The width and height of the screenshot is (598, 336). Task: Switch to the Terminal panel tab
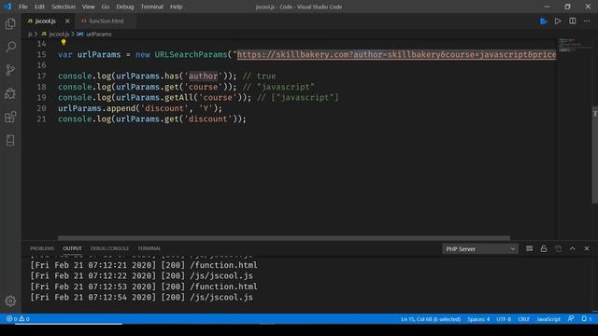pos(149,248)
